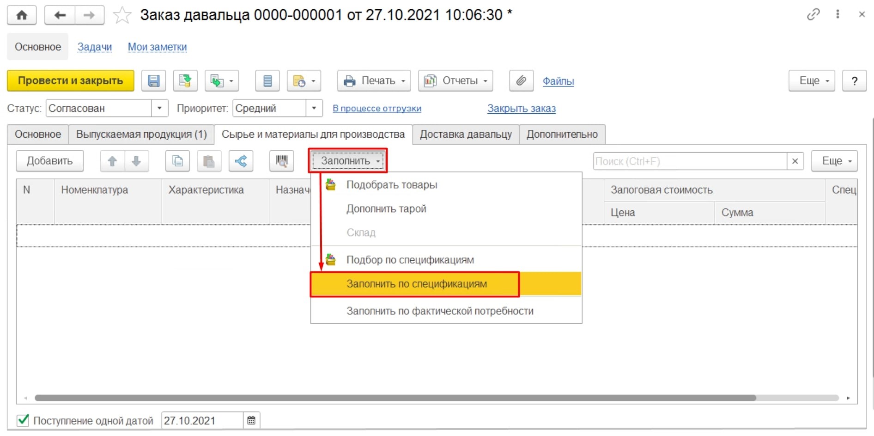The height and width of the screenshot is (436, 874).
Task: Click Залоговая стоимость column header
Action: click(714, 190)
